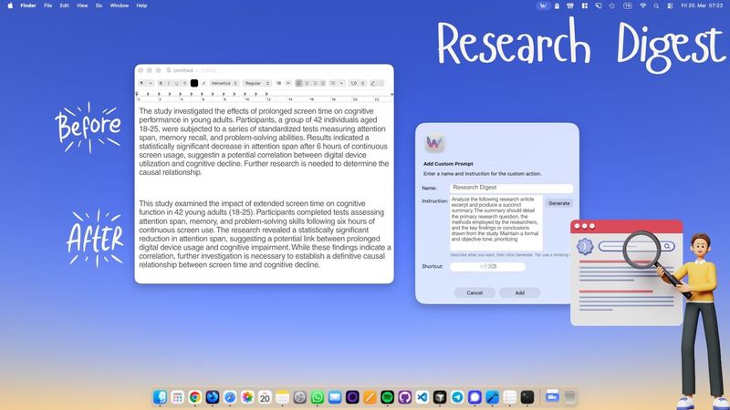Open System Settings from the Dock
The height and width of the screenshot is (410, 730).
[300, 397]
